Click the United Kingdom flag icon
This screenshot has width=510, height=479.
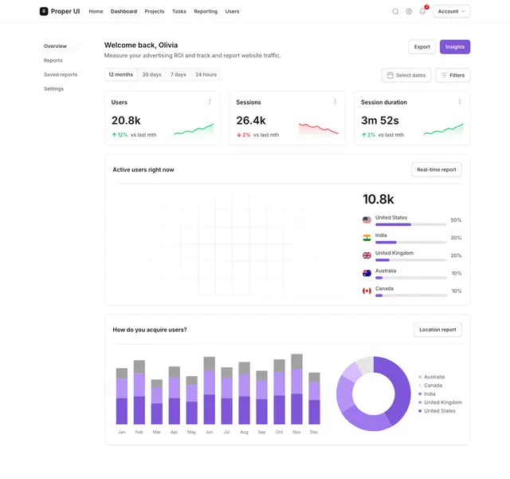tap(367, 255)
